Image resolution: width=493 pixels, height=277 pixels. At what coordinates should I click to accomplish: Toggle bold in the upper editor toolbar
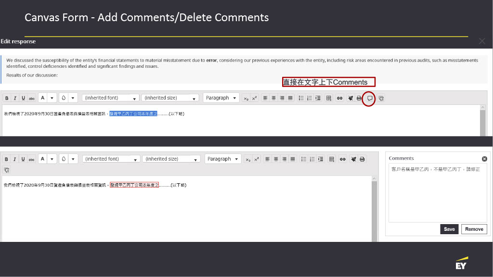tap(7, 98)
